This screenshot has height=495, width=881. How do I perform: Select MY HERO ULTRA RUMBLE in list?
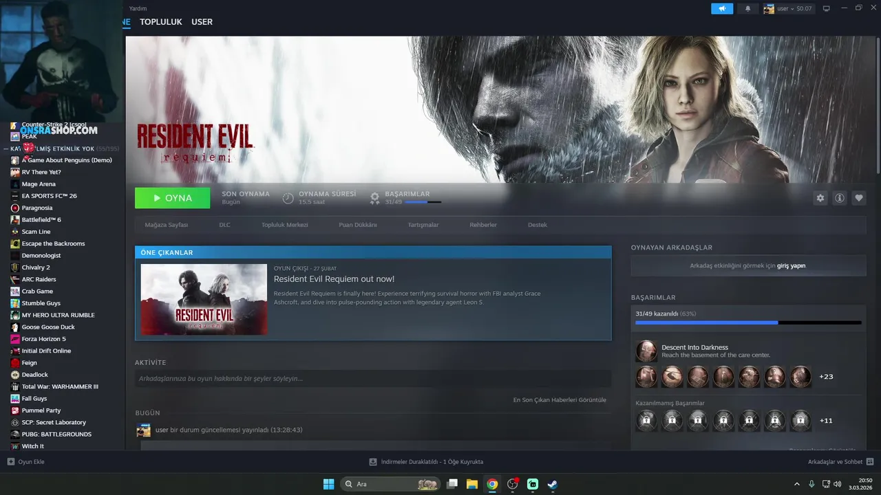(58, 315)
